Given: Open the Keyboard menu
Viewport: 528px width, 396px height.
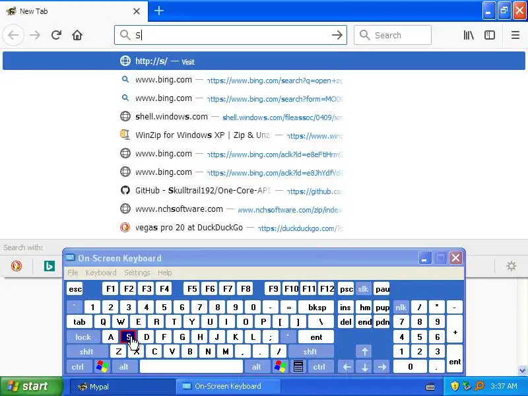Looking at the screenshot, I should [101, 273].
